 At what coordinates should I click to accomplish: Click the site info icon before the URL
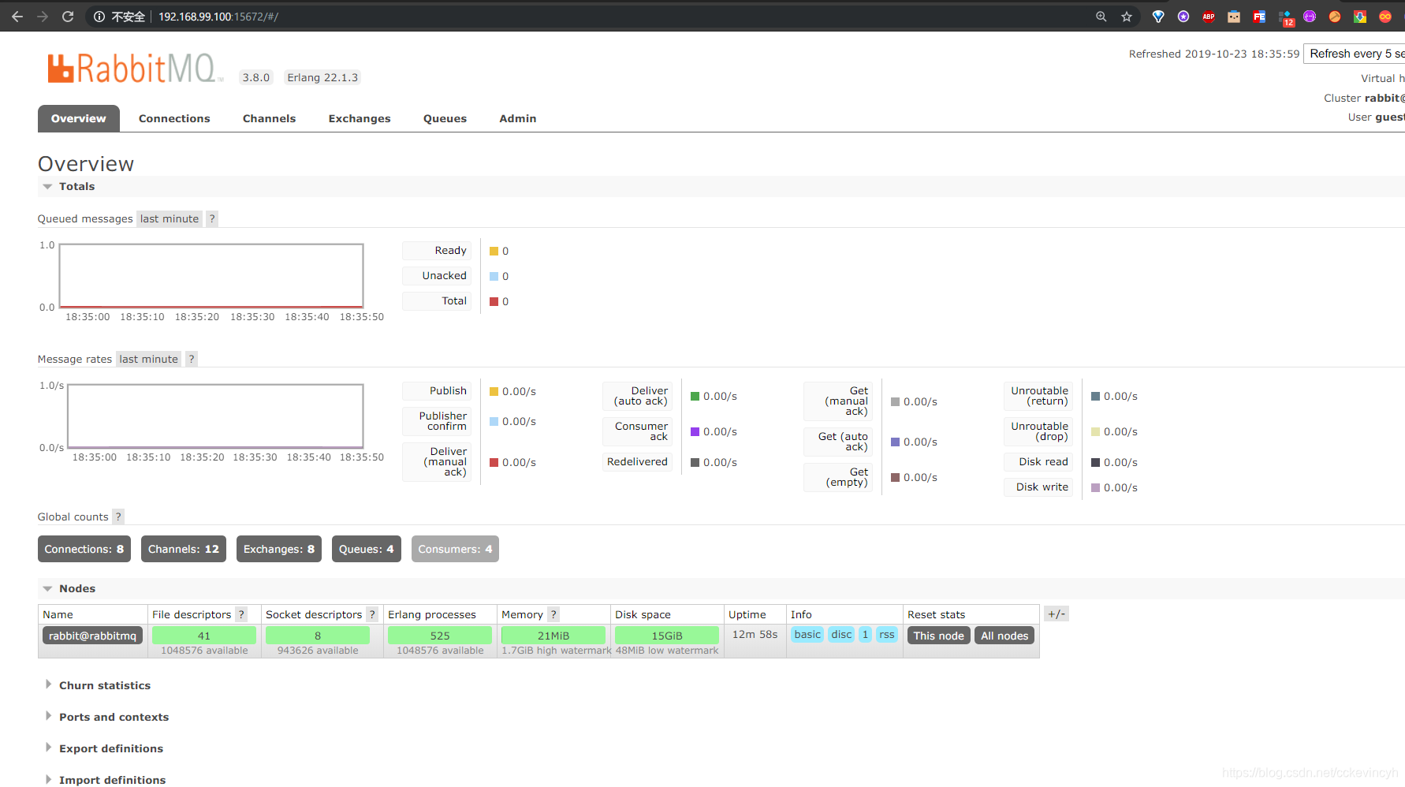pos(99,17)
